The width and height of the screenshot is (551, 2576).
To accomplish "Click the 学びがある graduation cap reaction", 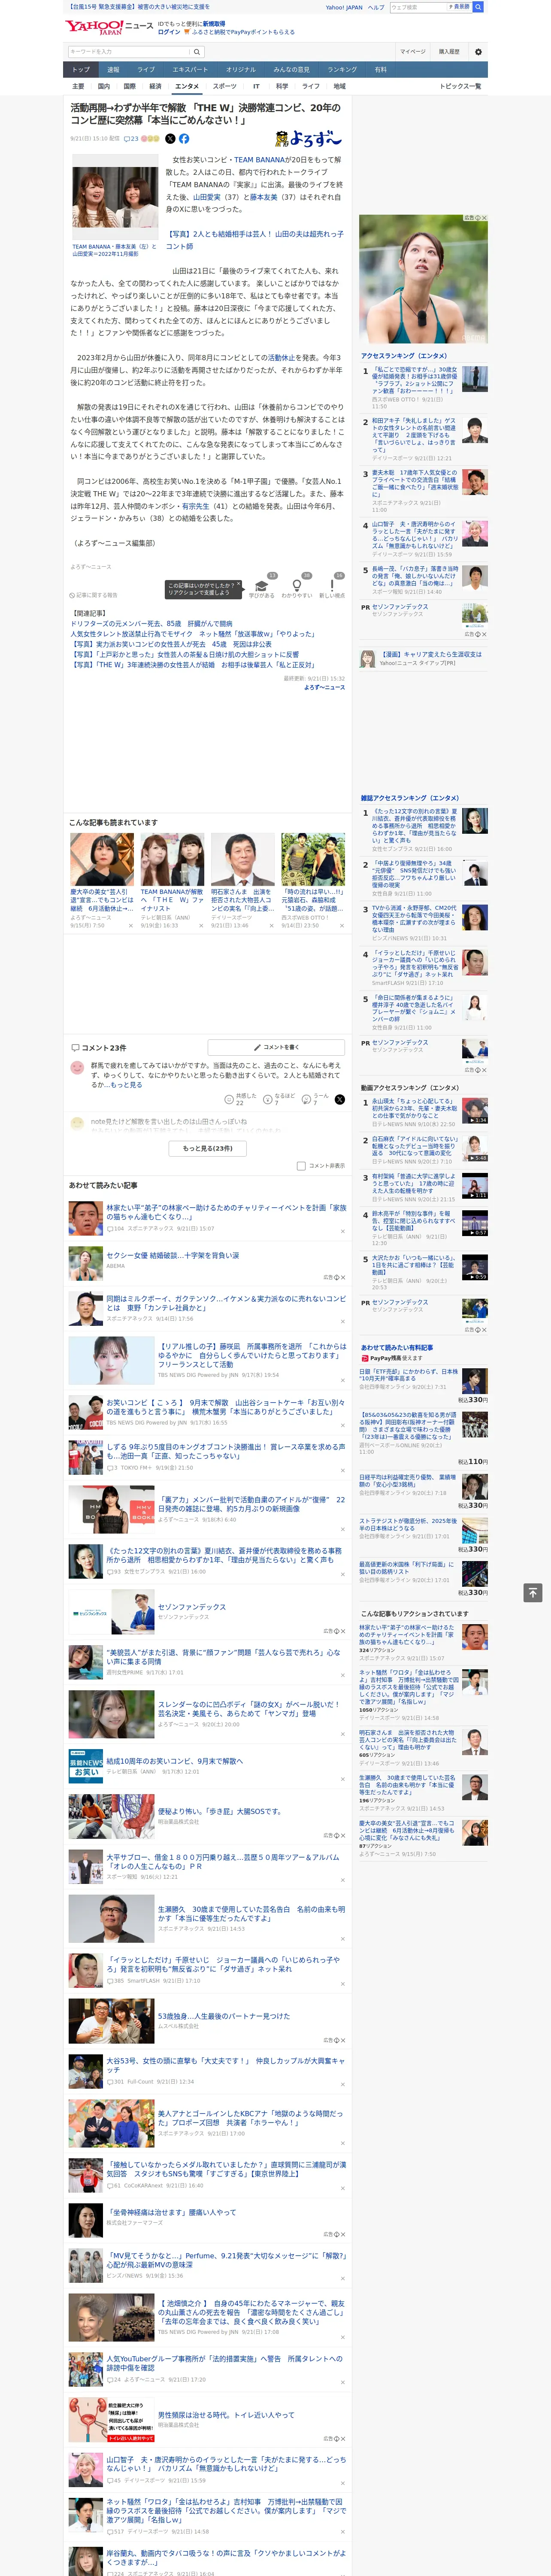I will click(x=262, y=587).
